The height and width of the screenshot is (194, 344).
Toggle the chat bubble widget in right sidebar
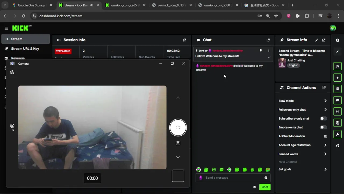click(338, 100)
